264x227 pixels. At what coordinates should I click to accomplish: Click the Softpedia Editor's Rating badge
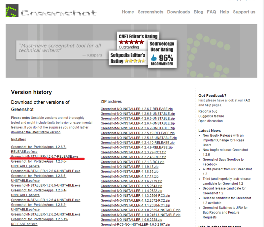(128, 58)
